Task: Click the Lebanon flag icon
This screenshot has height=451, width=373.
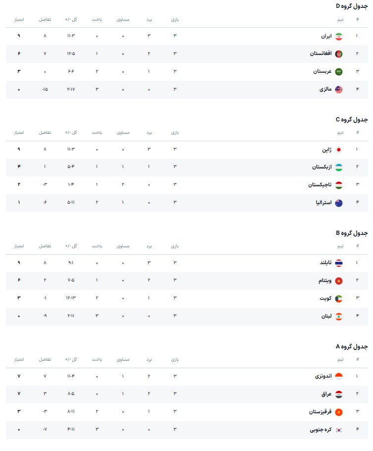Action: tap(339, 317)
